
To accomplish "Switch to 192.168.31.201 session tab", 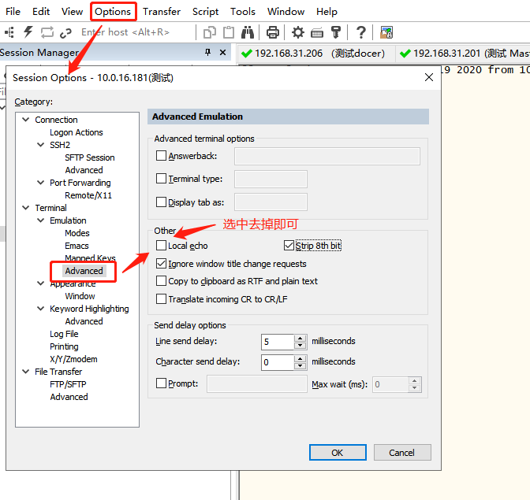I will [x=463, y=54].
